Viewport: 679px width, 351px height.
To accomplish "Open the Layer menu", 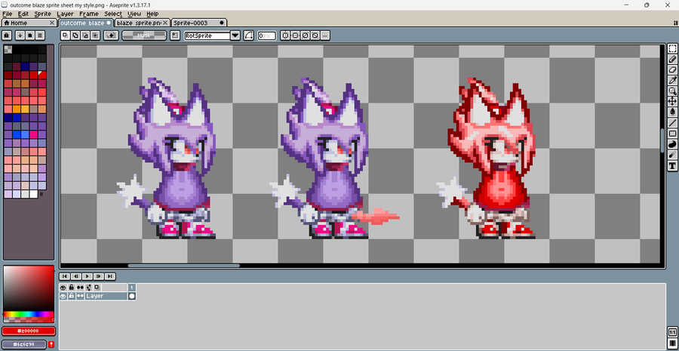I will [65, 14].
